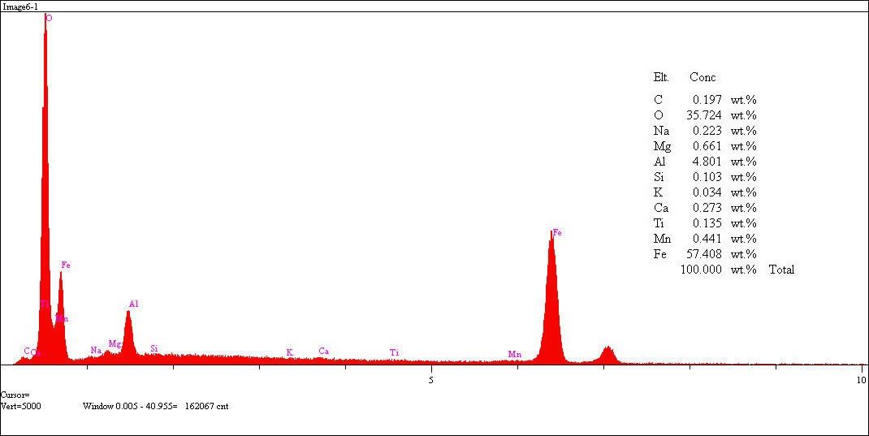This screenshot has height=436, width=869.
Task: Click the Mn marker left of the large Fe peak
Action: [x=514, y=354]
